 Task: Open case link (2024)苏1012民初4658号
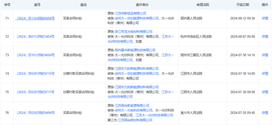click(x=36, y=55)
